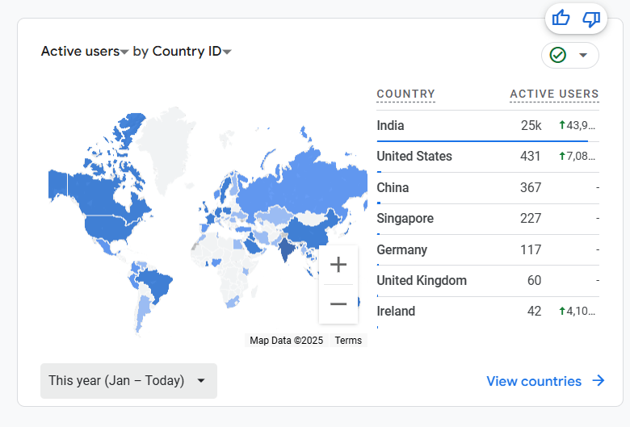Expand the data quality dropdown arrow
630x427 pixels.
[583, 55]
